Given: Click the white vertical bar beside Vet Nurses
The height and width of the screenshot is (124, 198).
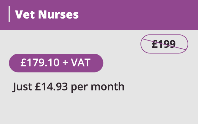Looking at the screenshot, I should pyautogui.click(x=9, y=14).
